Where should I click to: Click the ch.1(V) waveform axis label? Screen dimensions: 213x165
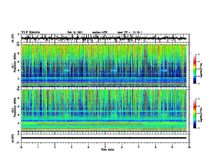click(13, 38)
